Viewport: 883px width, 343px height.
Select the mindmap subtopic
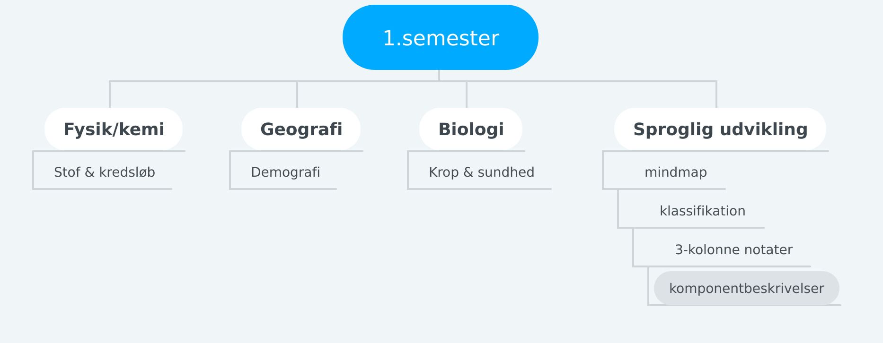[675, 172]
